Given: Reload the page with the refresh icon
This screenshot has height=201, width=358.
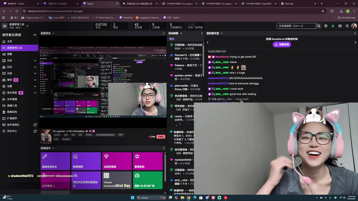Looking at the screenshot, I should pyautogui.click(x=17, y=11).
